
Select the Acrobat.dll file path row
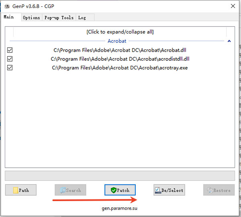click(x=120, y=50)
